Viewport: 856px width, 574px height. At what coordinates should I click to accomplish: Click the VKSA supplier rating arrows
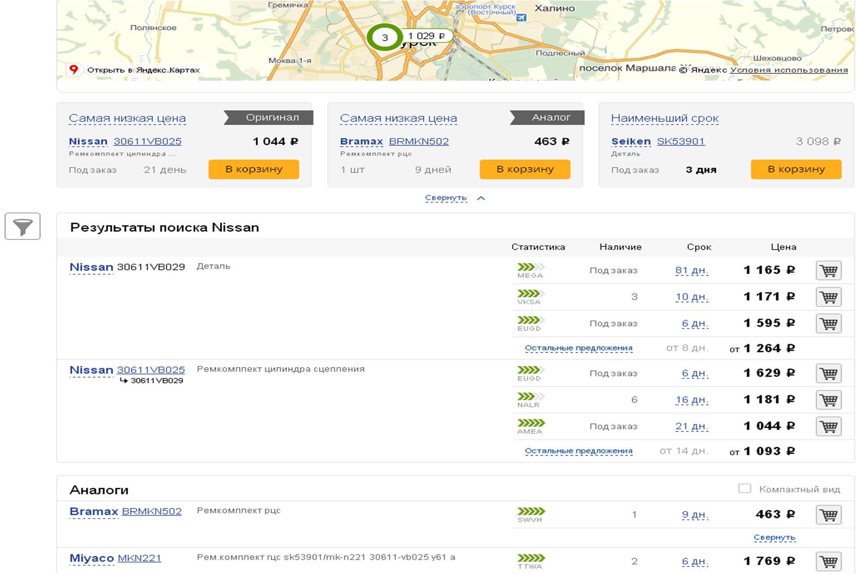click(531, 294)
